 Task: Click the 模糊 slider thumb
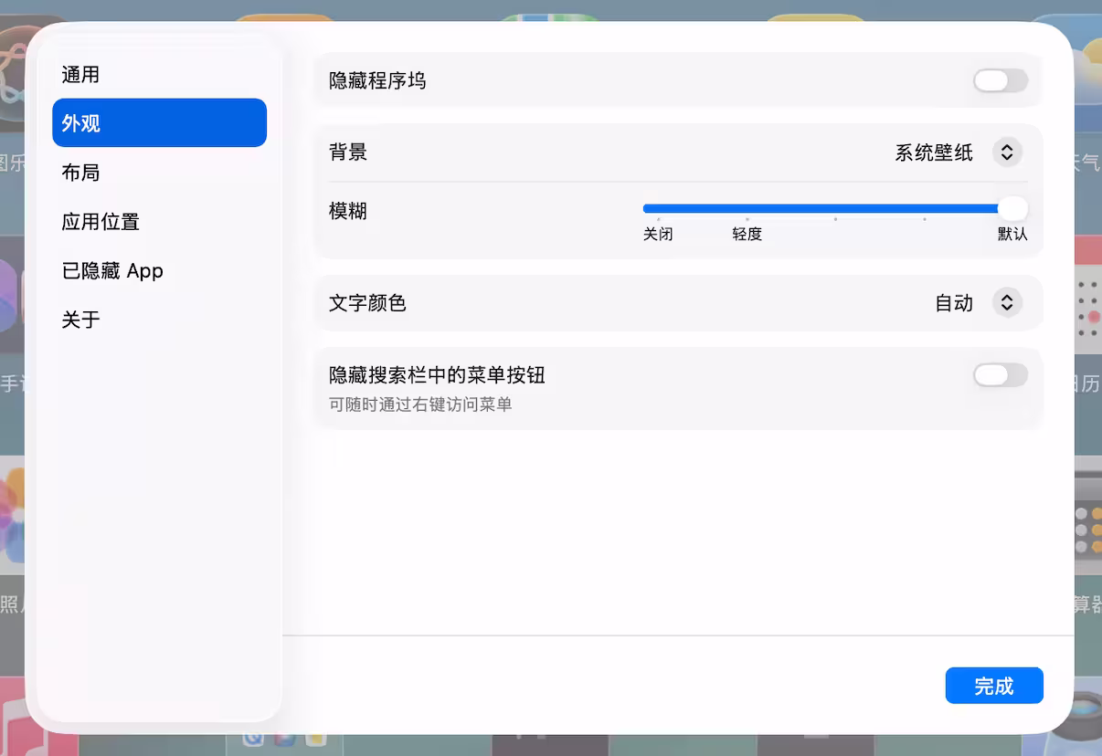1012,208
